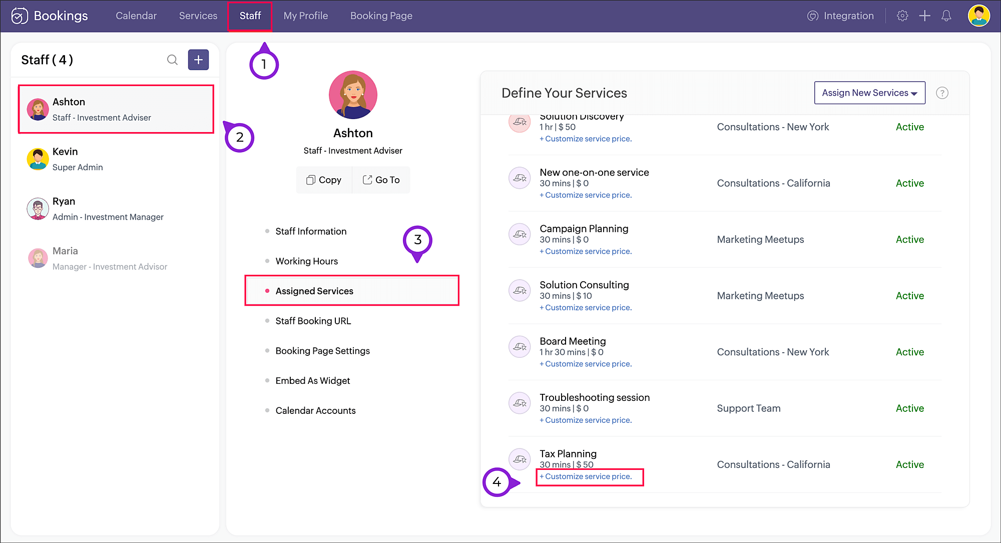Open Assign New Services dropdown
This screenshot has height=543, width=1001.
869,93
